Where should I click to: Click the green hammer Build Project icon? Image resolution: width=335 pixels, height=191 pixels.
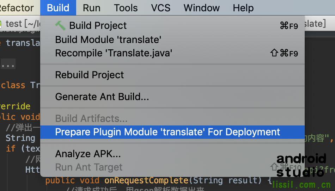click(x=60, y=25)
